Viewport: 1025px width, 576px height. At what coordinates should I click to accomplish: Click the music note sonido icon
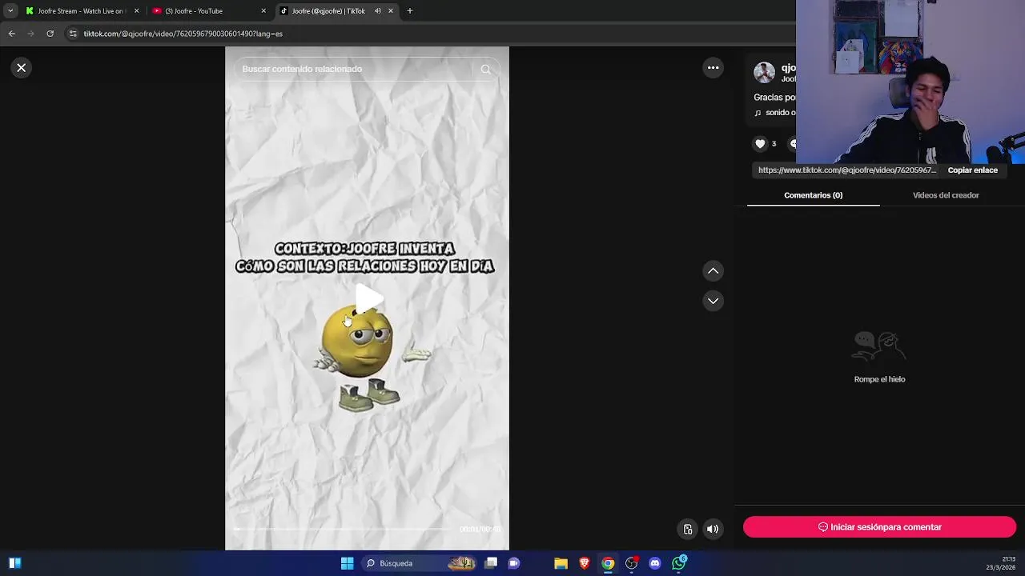coord(758,113)
